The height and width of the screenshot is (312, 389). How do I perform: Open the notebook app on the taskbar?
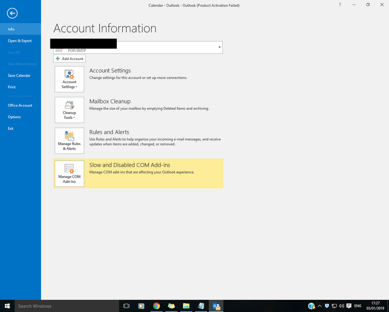pyautogui.click(x=201, y=306)
